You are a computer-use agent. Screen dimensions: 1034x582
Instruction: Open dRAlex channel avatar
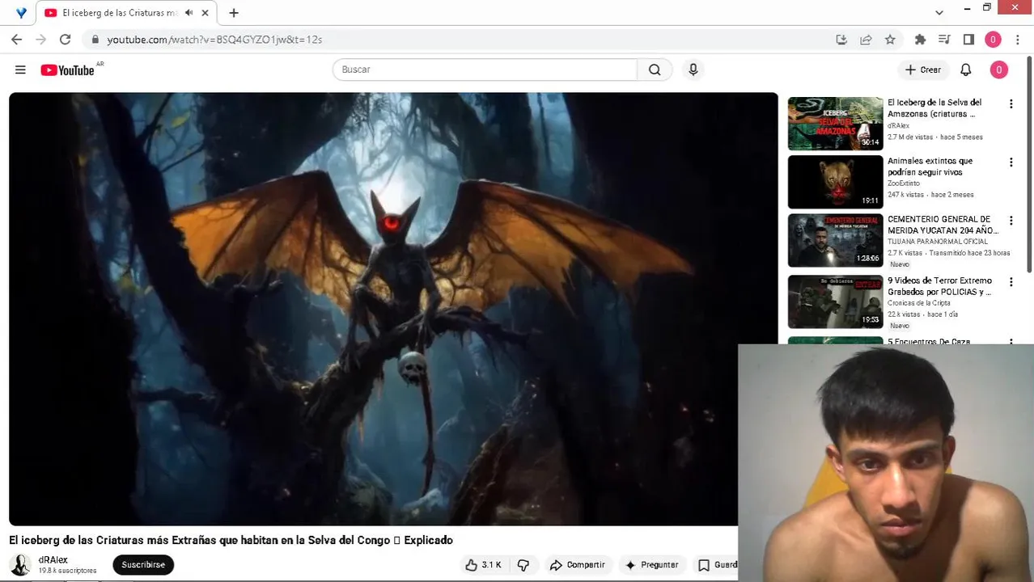[x=21, y=565]
